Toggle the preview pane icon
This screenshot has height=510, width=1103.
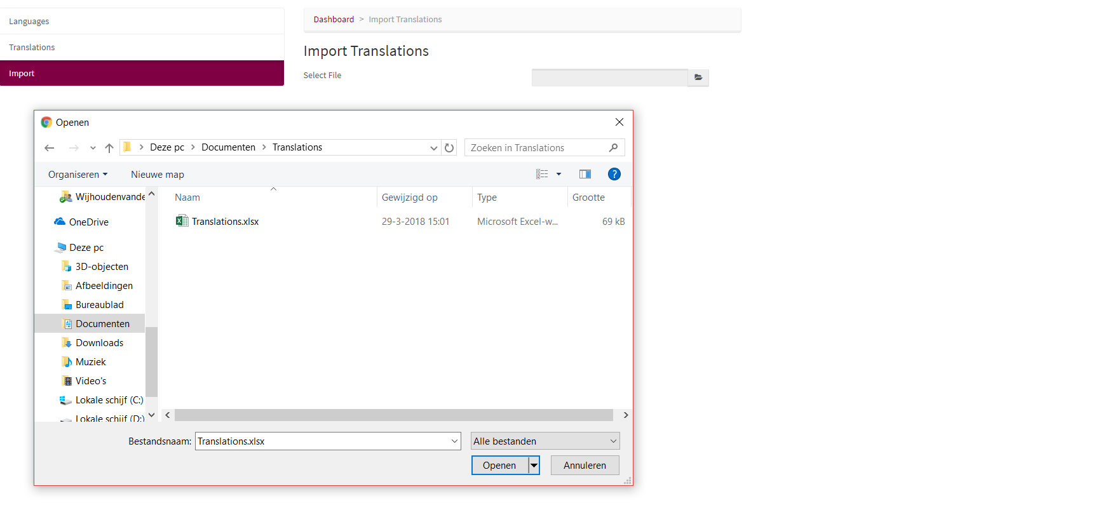[585, 175]
